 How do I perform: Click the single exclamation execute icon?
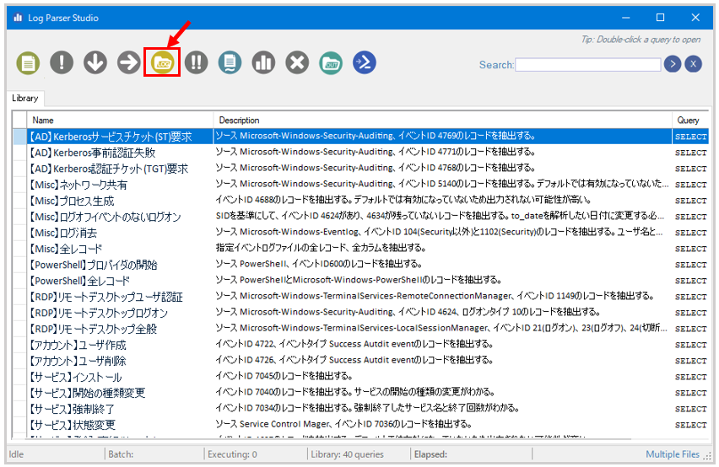(x=62, y=62)
